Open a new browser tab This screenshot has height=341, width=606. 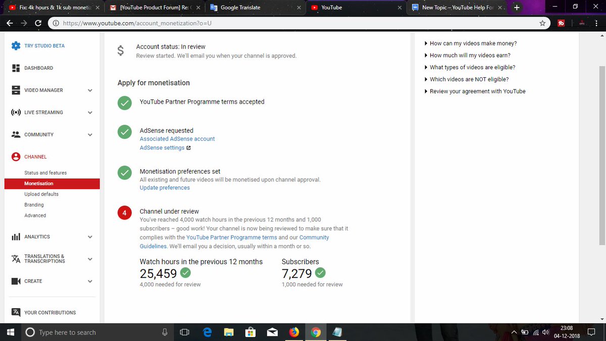[517, 8]
